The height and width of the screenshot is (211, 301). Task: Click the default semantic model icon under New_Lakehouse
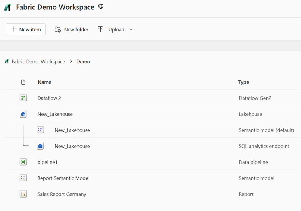pos(40,130)
